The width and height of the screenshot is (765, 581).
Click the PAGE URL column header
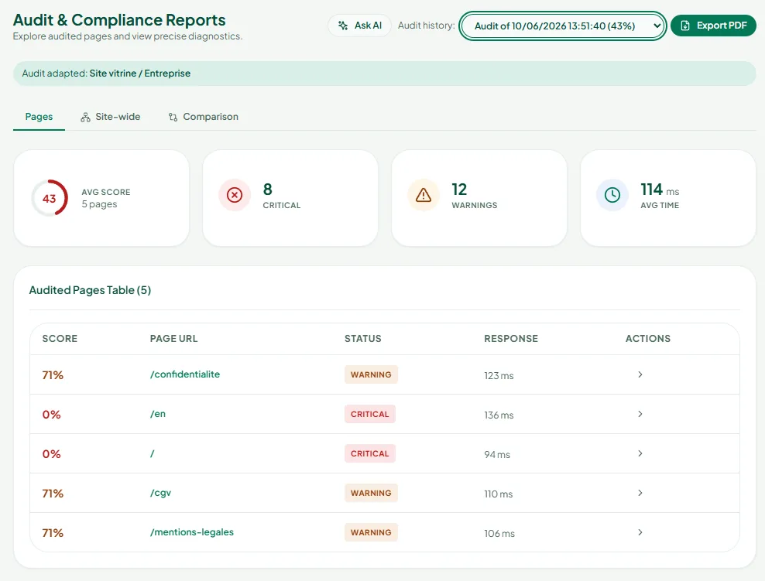(x=173, y=338)
